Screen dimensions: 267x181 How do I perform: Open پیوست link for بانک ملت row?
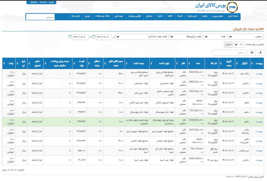coord(259,74)
